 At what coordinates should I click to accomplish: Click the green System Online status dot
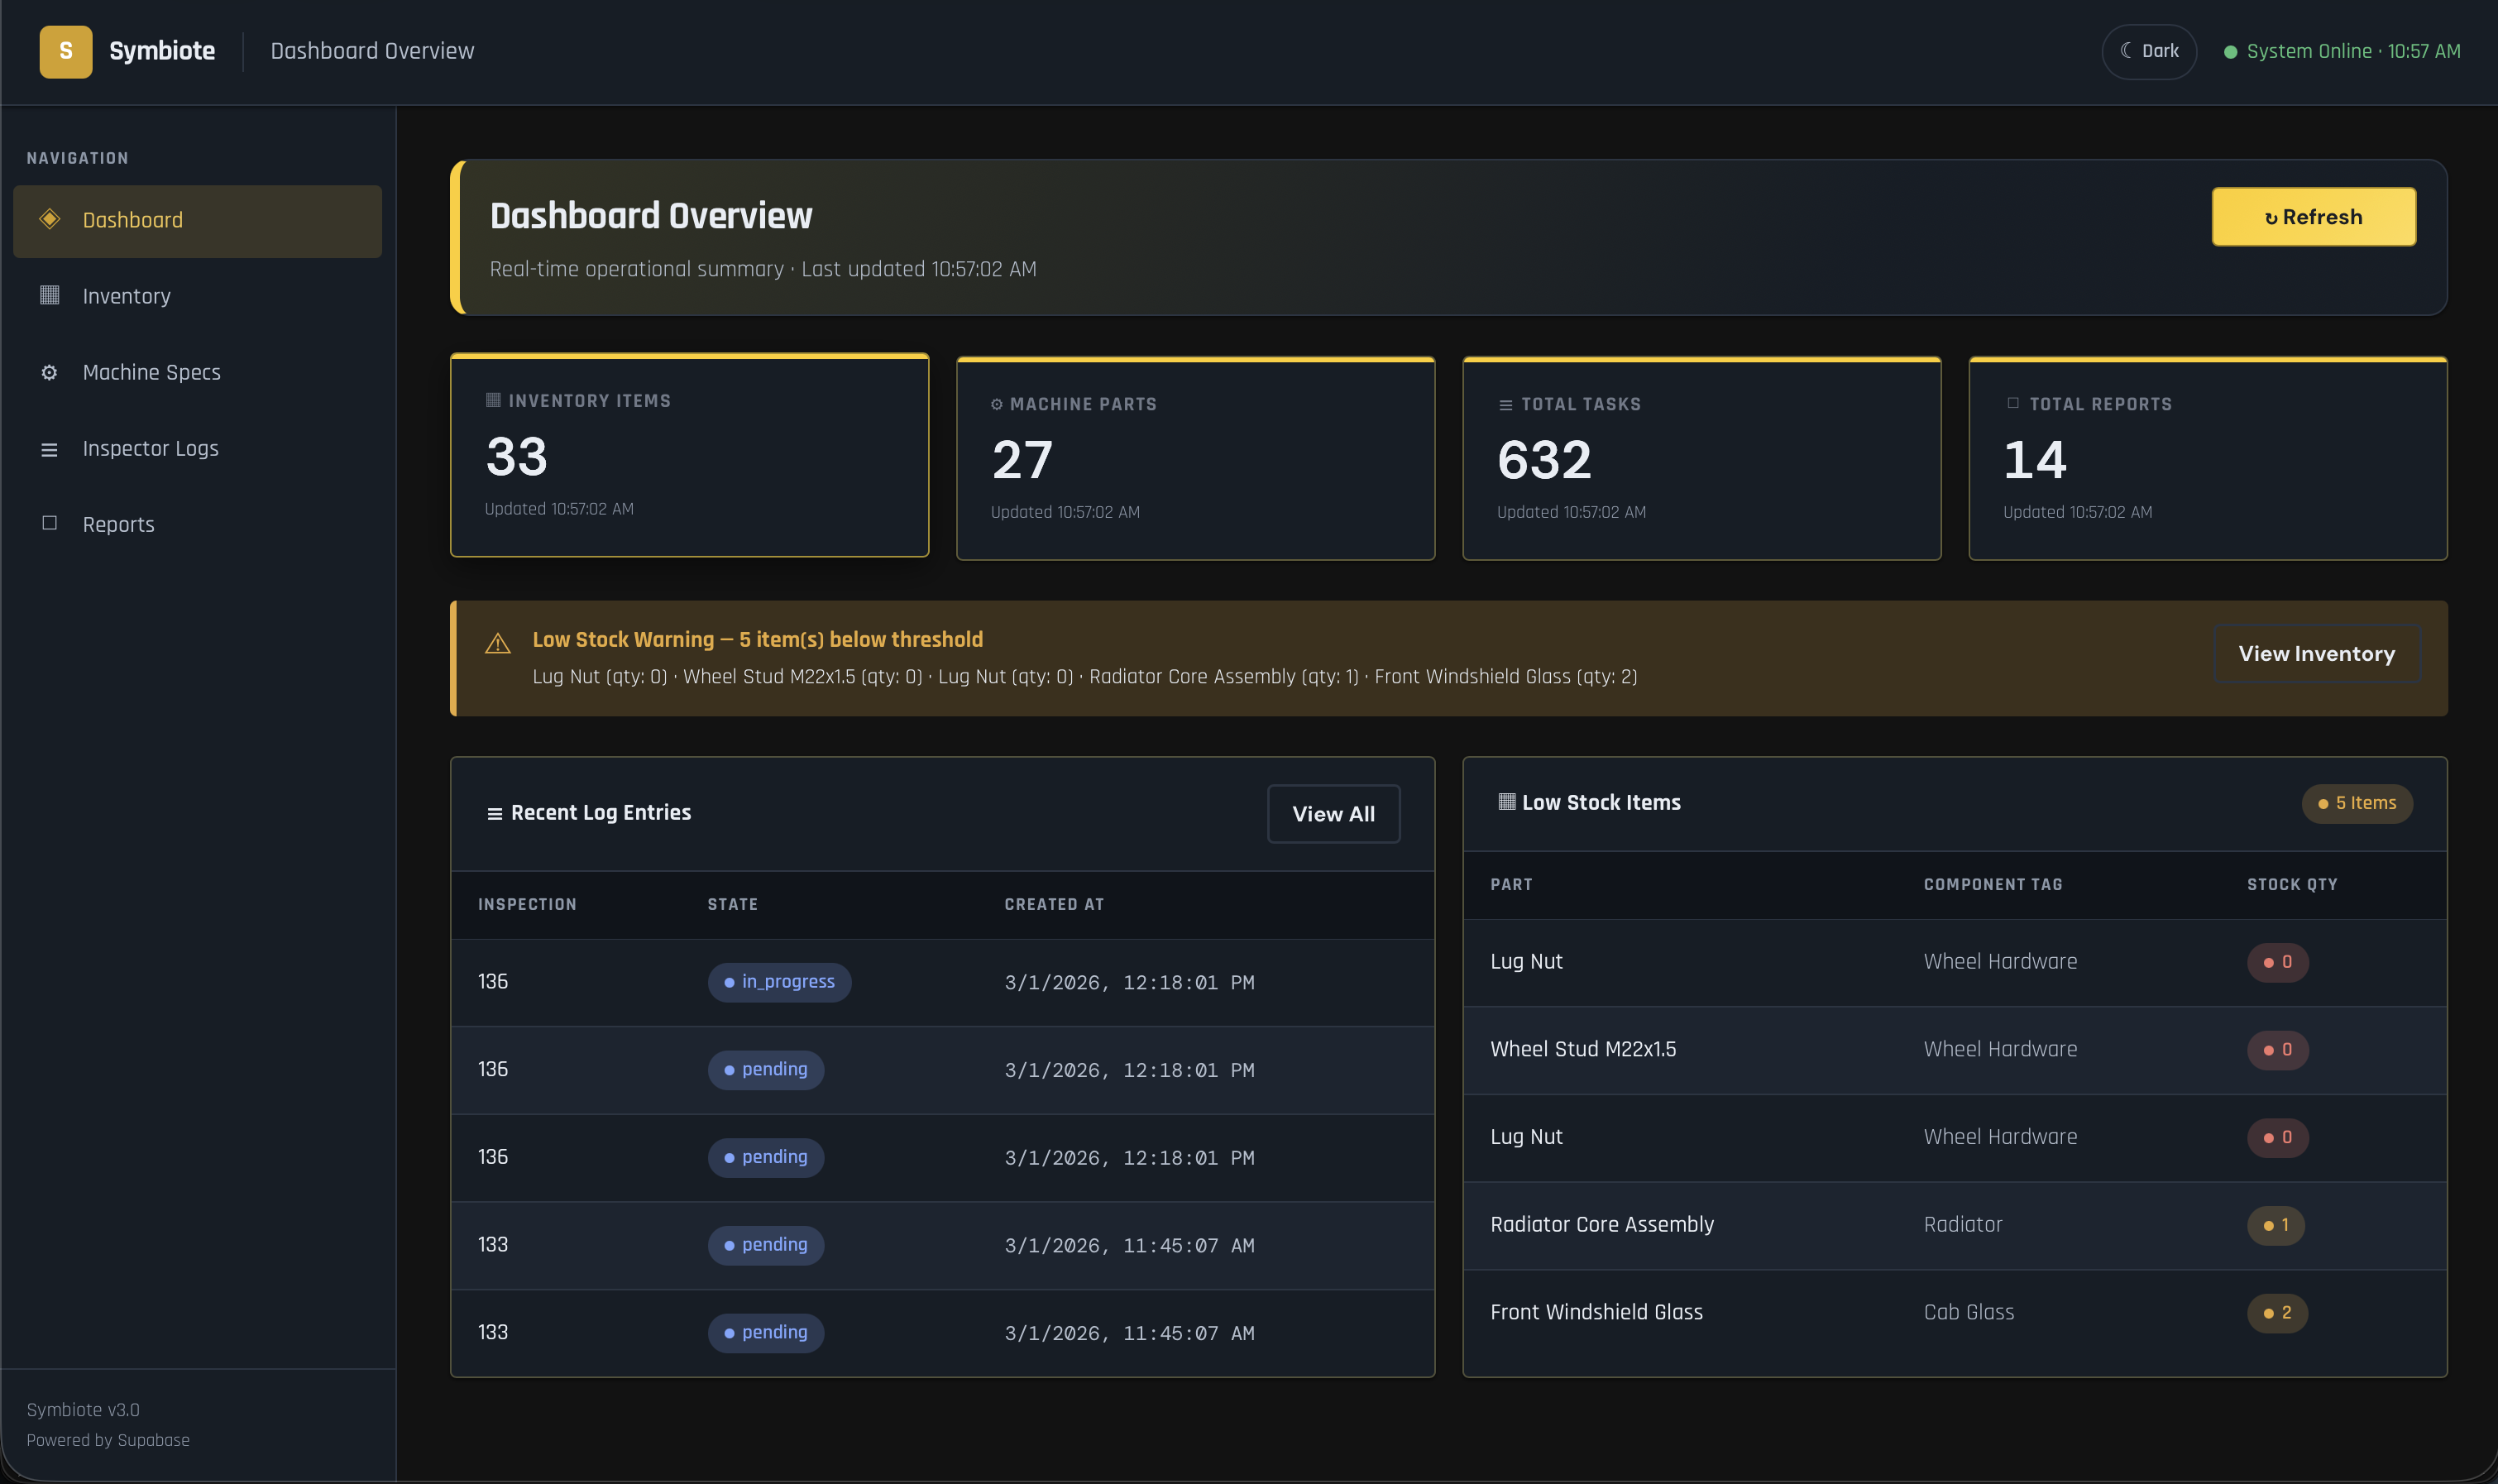pyautogui.click(x=2229, y=52)
